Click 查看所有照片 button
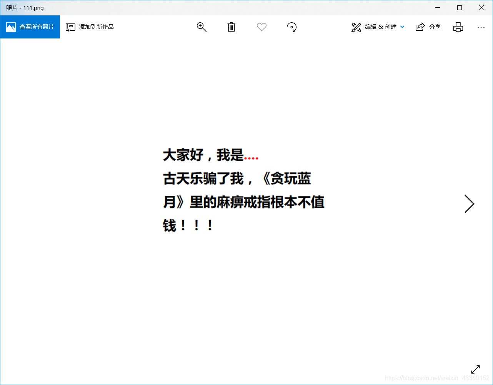The height and width of the screenshot is (385, 493). (30, 27)
